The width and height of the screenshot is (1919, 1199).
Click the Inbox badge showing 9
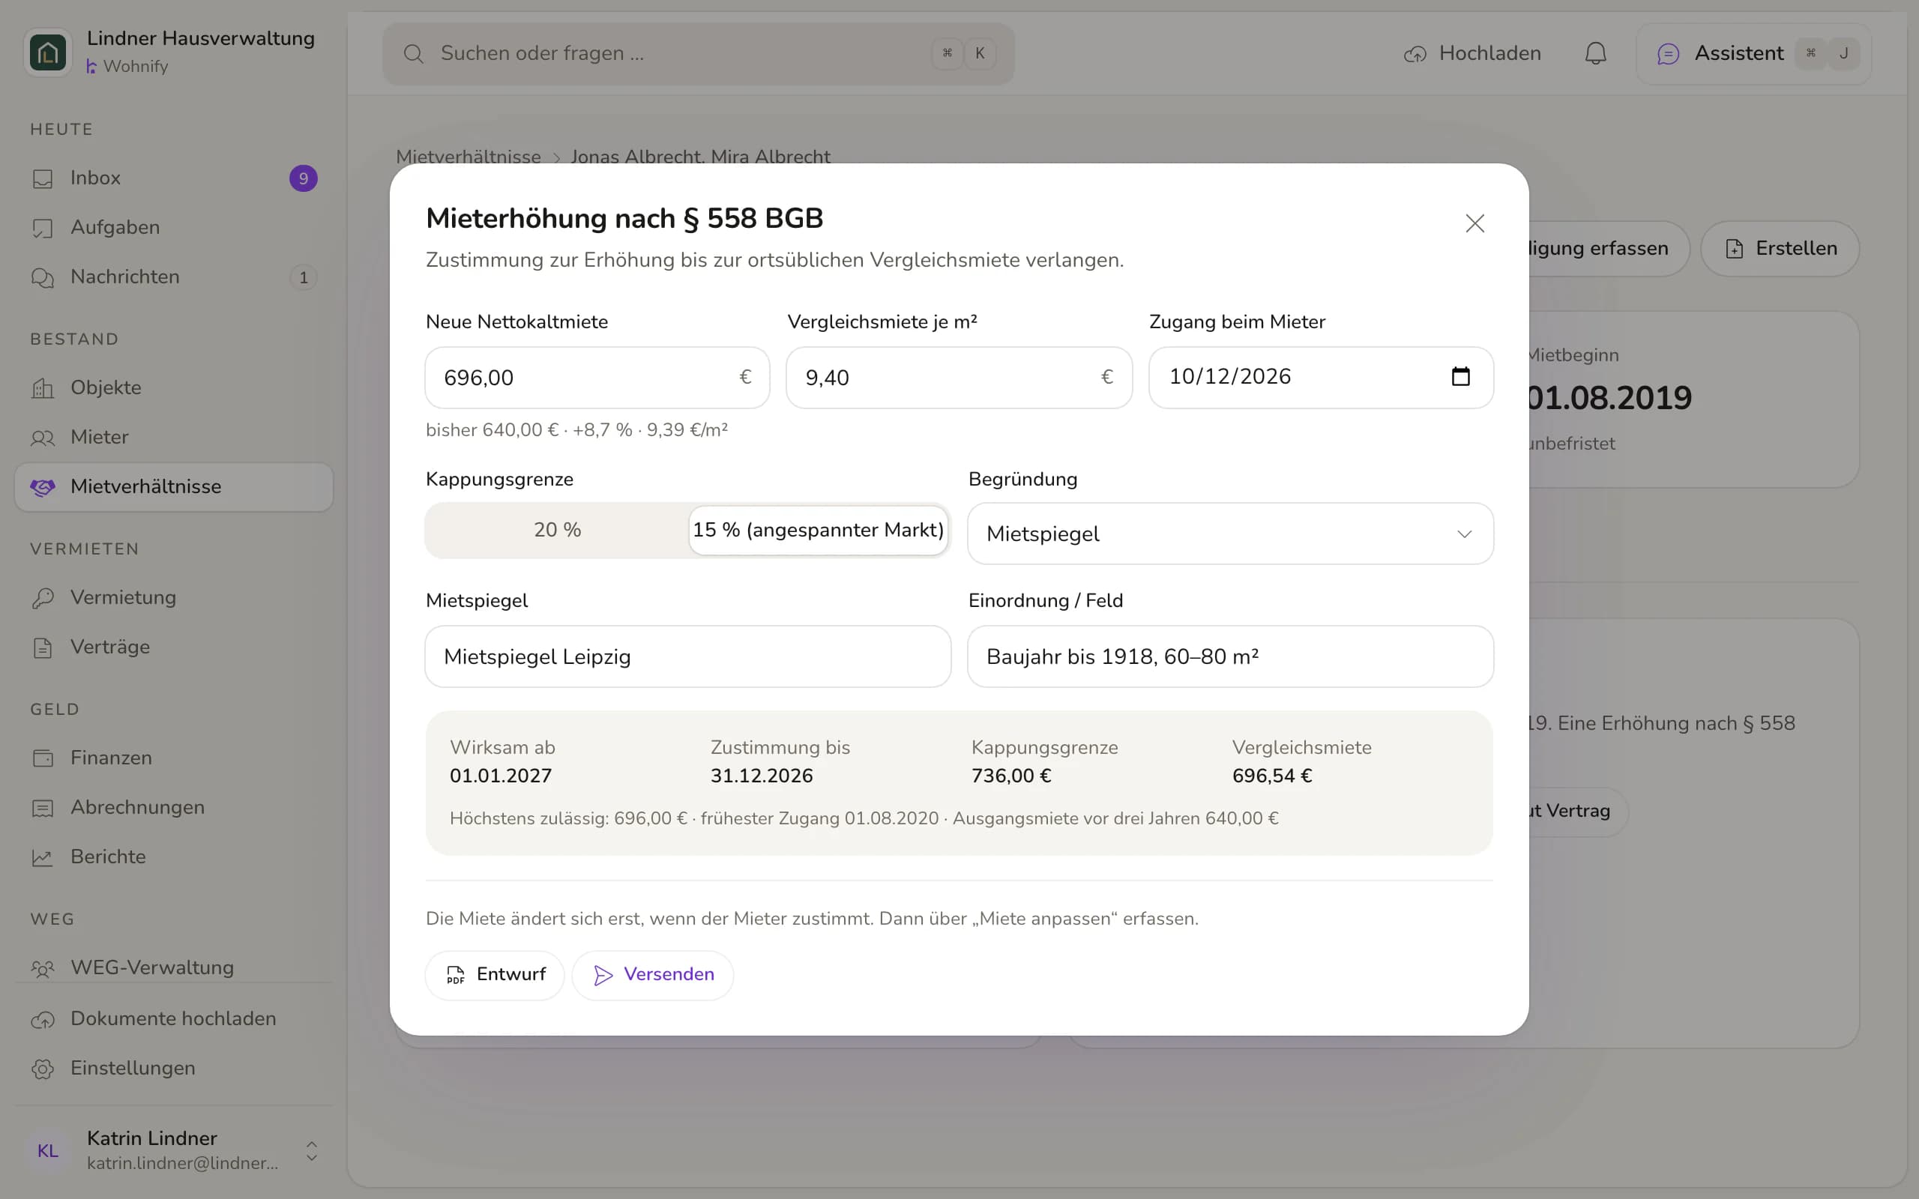(x=303, y=178)
